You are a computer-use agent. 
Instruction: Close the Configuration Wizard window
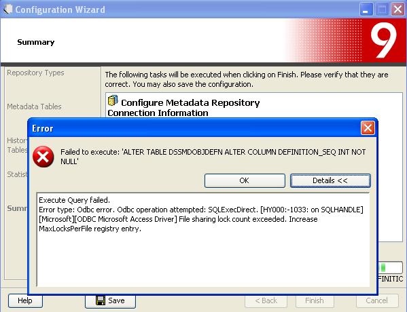click(397, 9)
